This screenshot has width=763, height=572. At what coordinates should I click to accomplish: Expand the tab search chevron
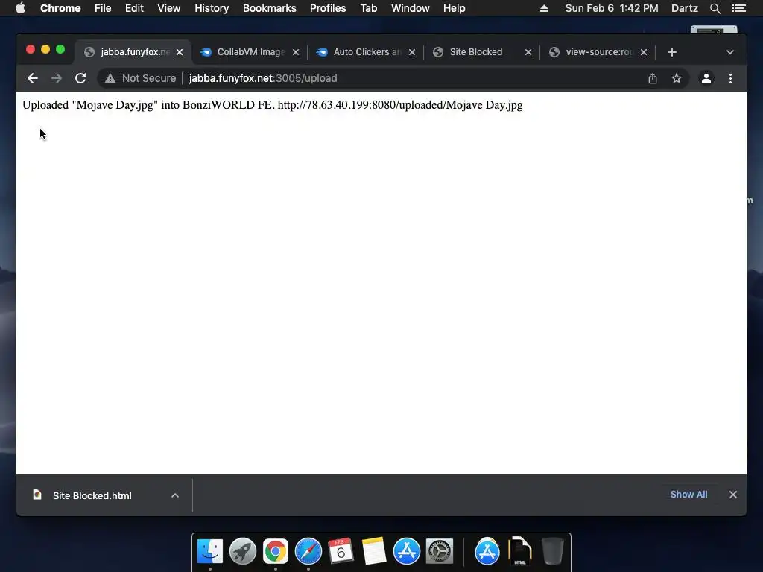click(x=730, y=52)
